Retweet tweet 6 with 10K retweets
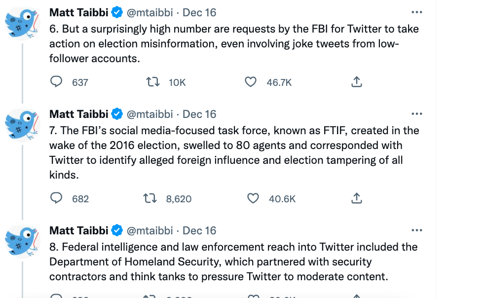This screenshot has width=486, height=298. pyautogui.click(x=153, y=82)
